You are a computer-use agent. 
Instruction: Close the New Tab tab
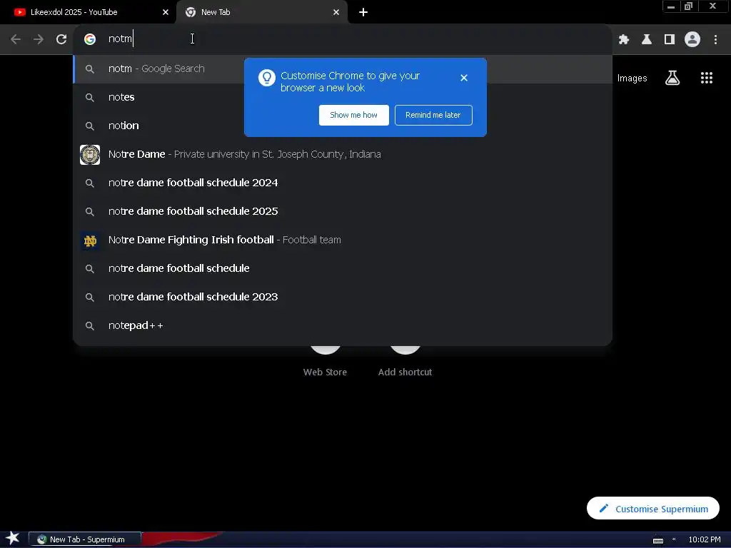click(336, 12)
